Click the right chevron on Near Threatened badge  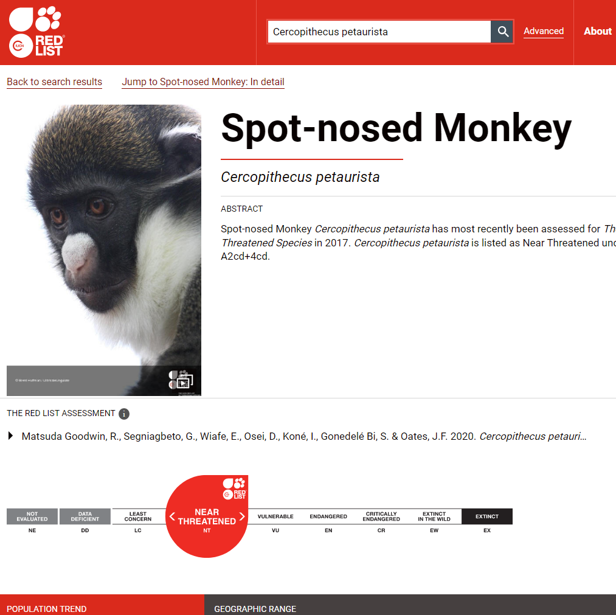(x=242, y=516)
